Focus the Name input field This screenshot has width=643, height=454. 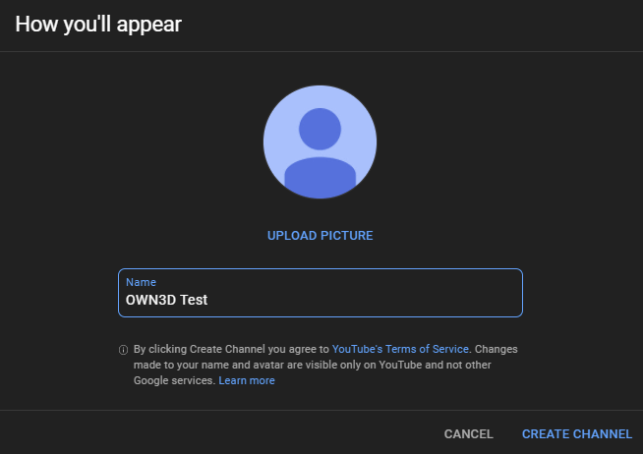click(x=320, y=293)
